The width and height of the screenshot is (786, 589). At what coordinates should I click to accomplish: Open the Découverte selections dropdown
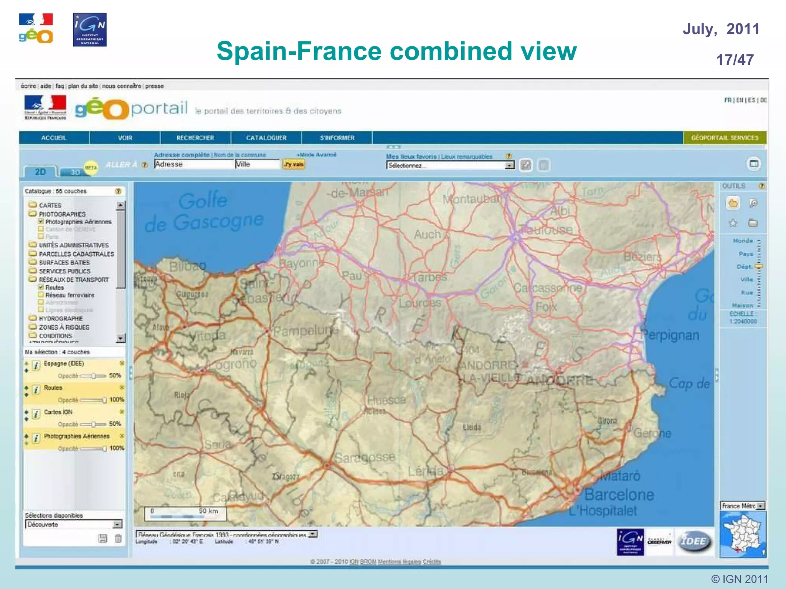pyautogui.click(x=74, y=524)
